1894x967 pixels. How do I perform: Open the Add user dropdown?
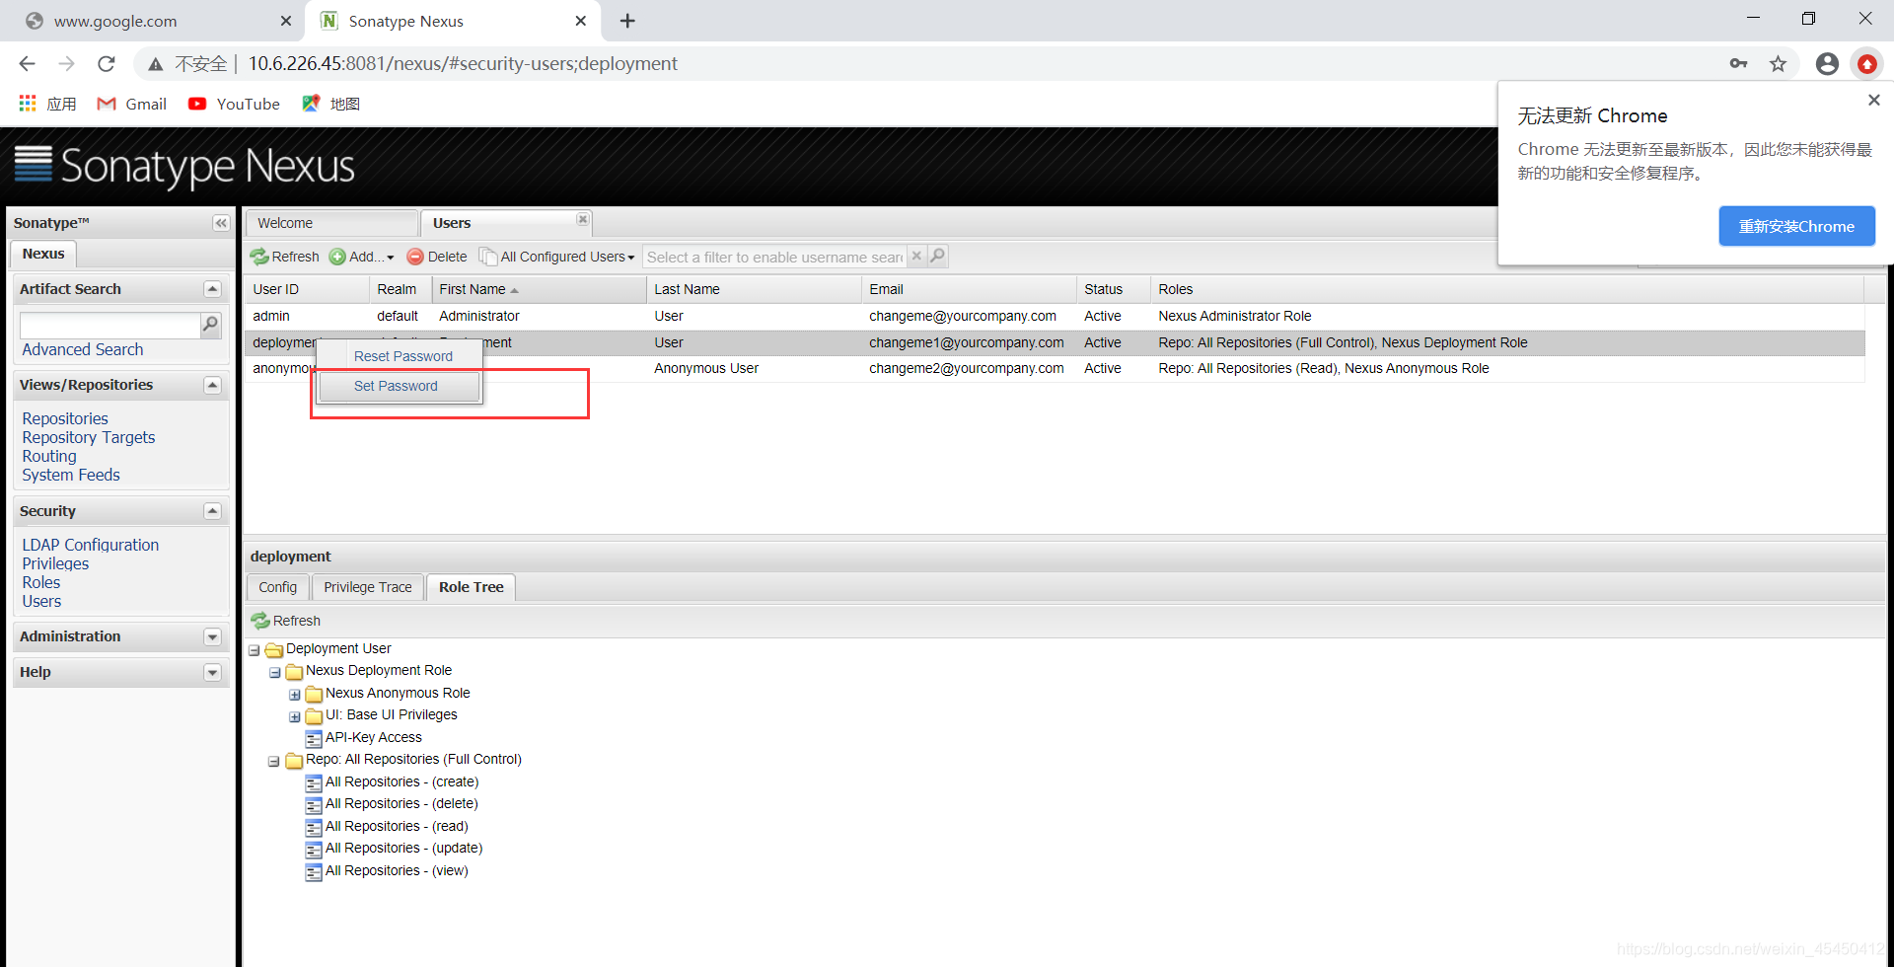361,257
